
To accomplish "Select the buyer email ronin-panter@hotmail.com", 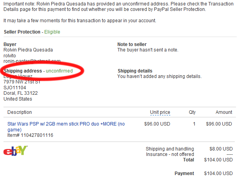I will pyautogui.click(x=32, y=61).
